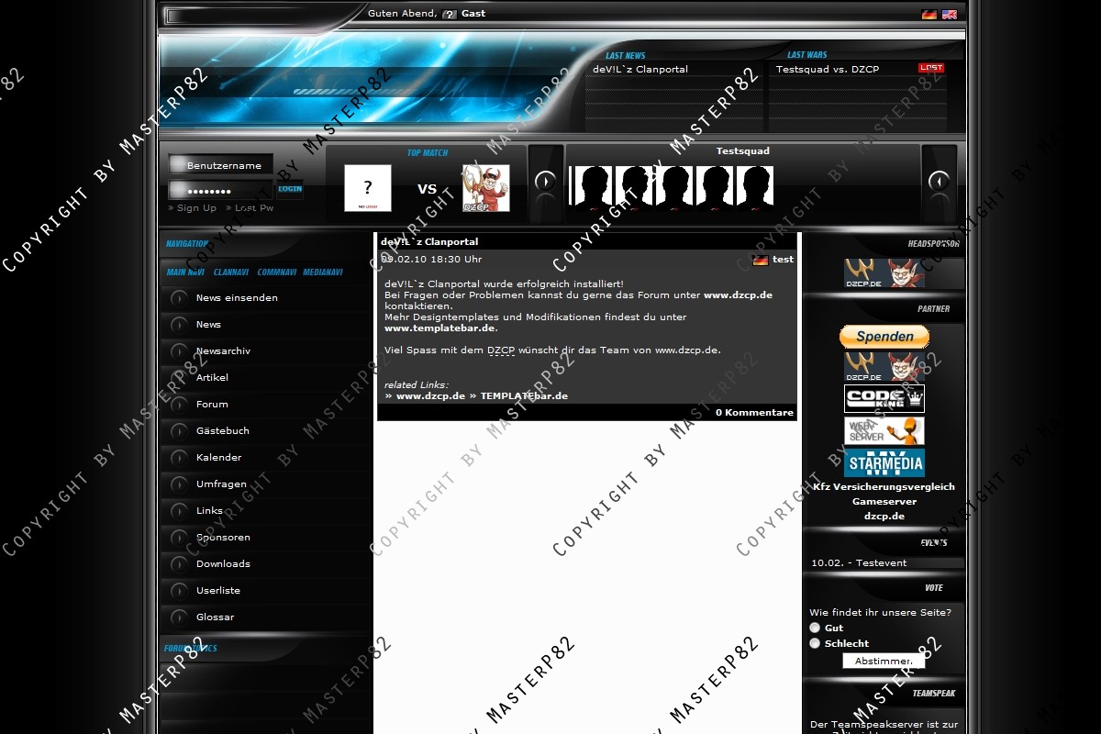The height and width of the screenshot is (734, 1101).
Task: Submit vote with the Abstimmen button
Action: [884, 661]
